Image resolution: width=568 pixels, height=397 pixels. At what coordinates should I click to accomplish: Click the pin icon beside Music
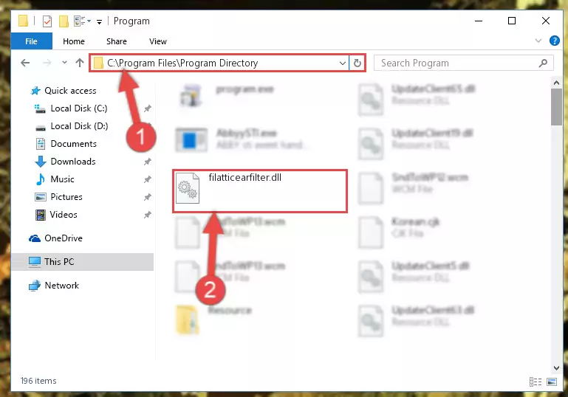pos(148,179)
